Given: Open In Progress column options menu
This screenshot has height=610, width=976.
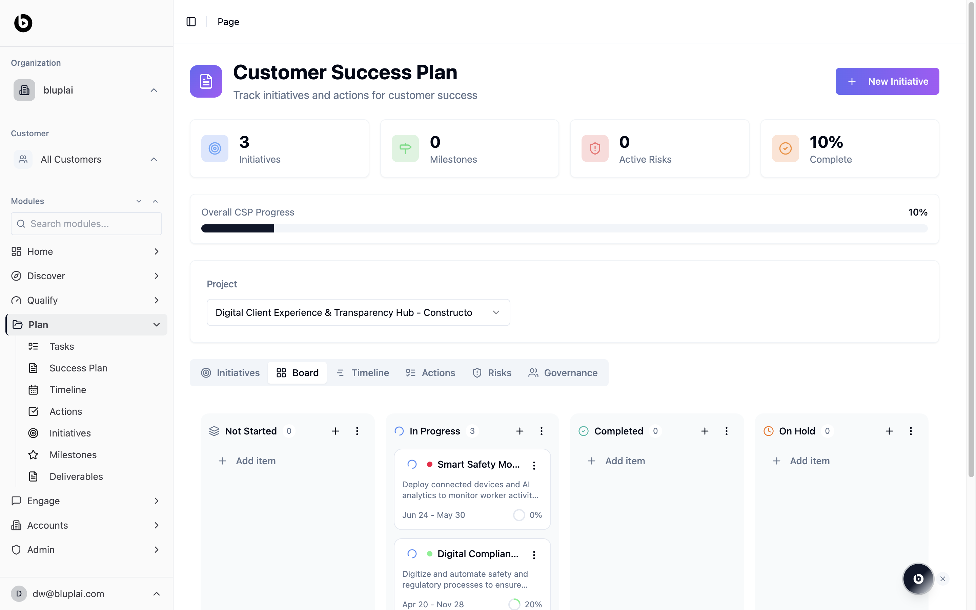Looking at the screenshot, I should click(541, 431).
